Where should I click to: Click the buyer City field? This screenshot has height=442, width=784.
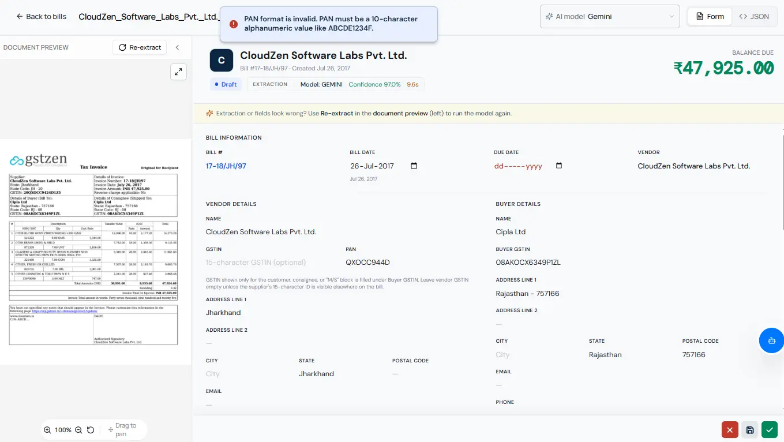(x=503, y=355)
